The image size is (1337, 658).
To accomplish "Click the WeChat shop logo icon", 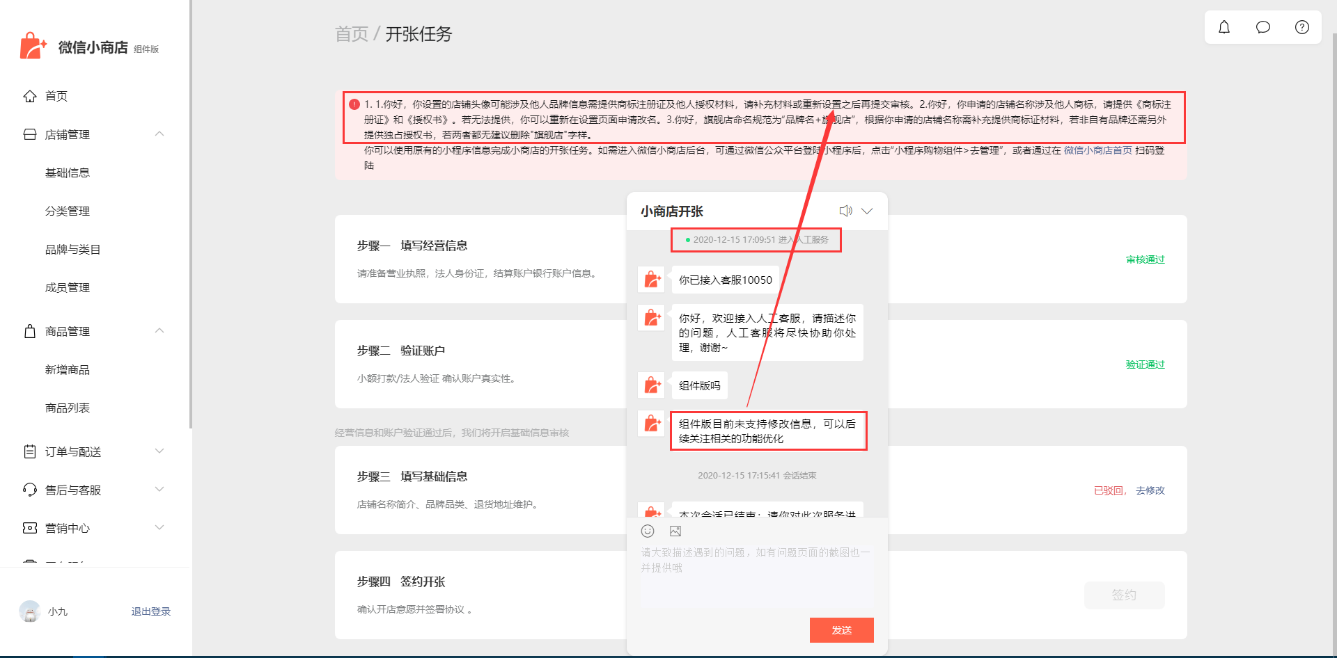I will 33,46.
